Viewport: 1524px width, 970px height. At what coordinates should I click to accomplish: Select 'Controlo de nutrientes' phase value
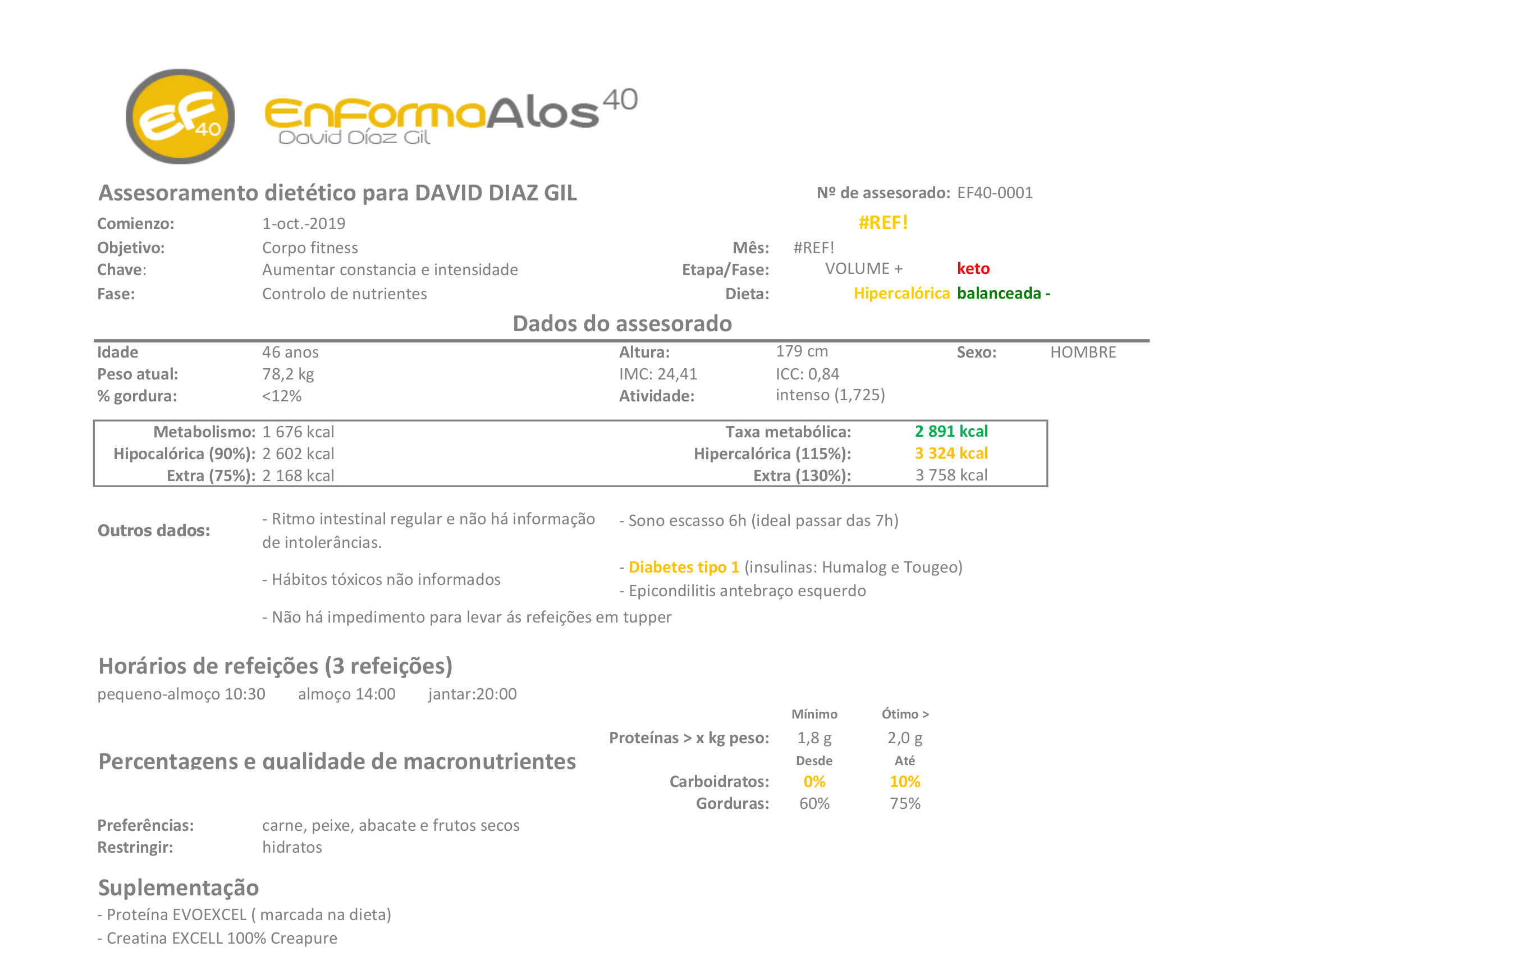(x=344, y=294)
